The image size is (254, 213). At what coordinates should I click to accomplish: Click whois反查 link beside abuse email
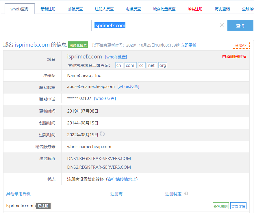(128, 87)
